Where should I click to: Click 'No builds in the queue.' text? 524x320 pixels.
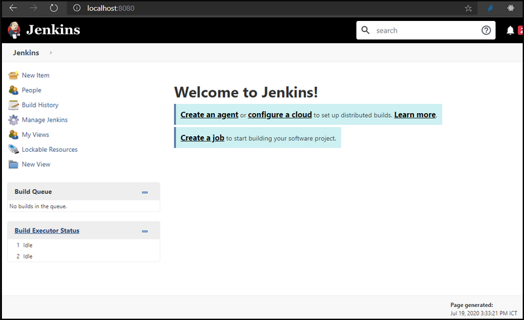pyautogui.click(x=38, y=206)
